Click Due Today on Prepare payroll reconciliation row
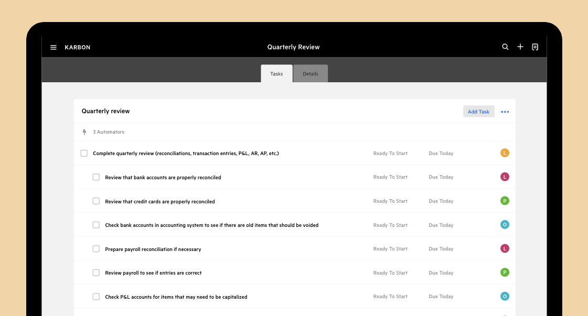 tap(441, 248)
